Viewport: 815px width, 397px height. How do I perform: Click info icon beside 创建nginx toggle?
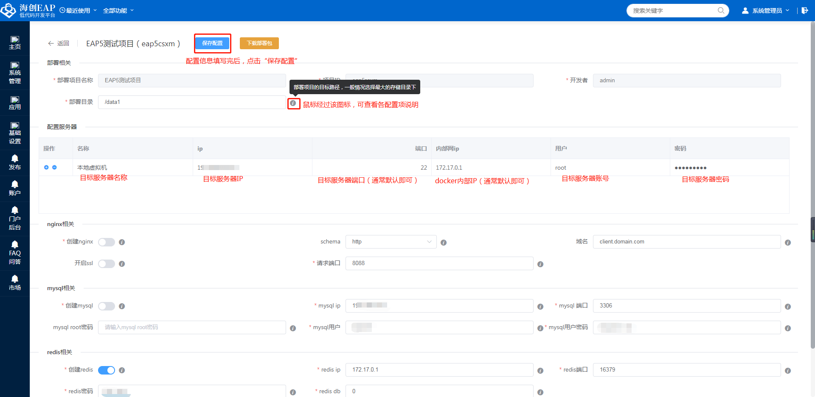pyautogui.click(x=122, y=242)
